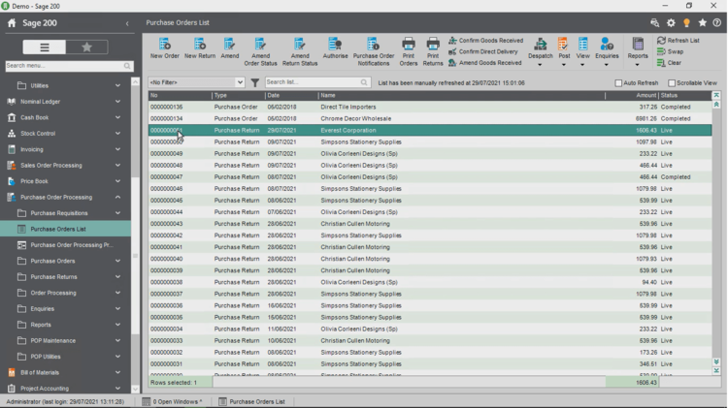Open Purchase Requisitions folder
The height and width of the screenshot is (408, 728).
pyautogui.click(x=65, y=213)
